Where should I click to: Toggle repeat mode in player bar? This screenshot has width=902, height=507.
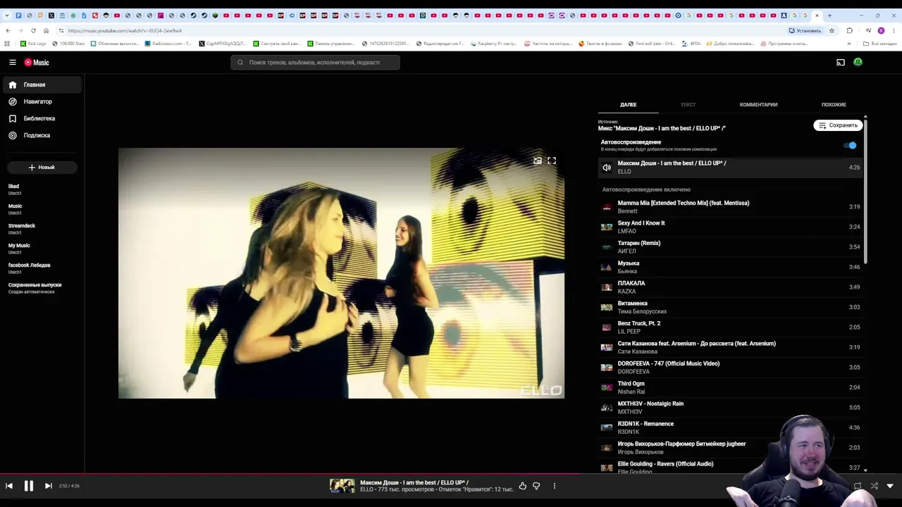tap(858, 486)
